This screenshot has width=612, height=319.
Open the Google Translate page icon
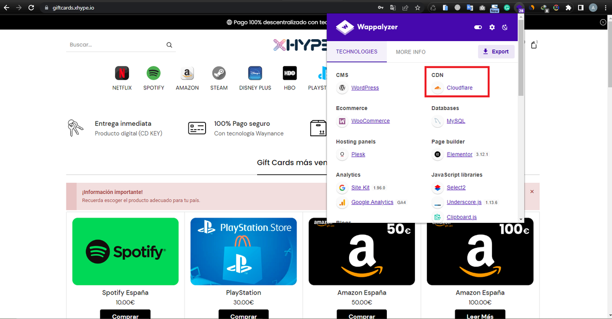pyautogui.click(x=393, y=8)
